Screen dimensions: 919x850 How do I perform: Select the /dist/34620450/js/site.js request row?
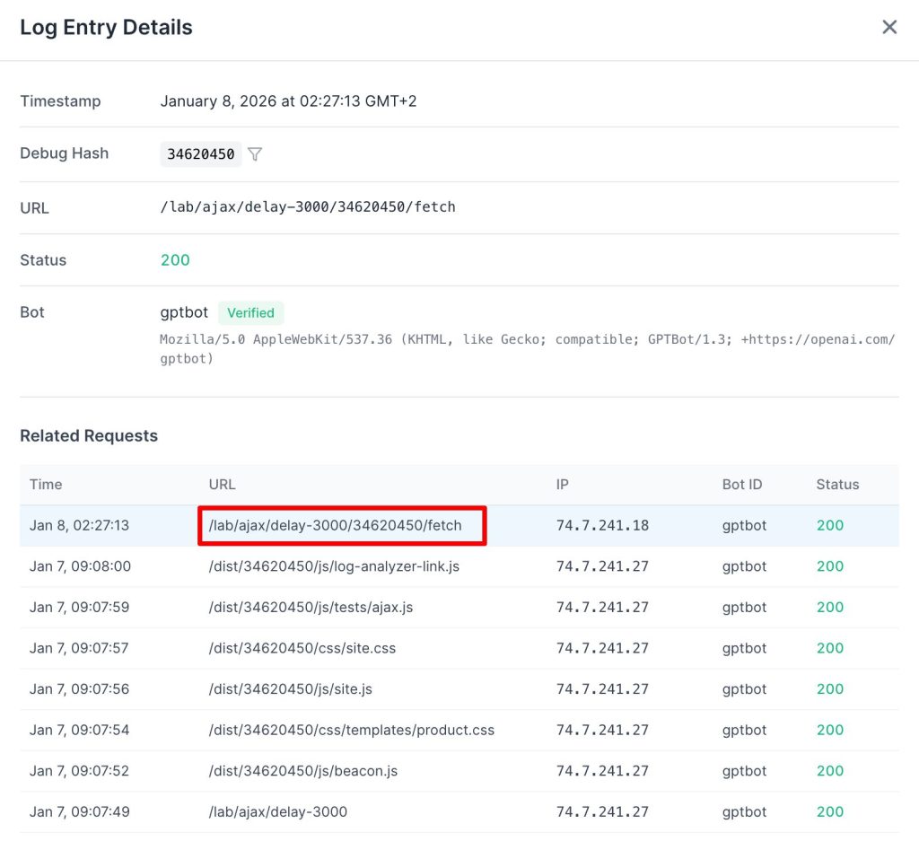click(x=290, y=689)
